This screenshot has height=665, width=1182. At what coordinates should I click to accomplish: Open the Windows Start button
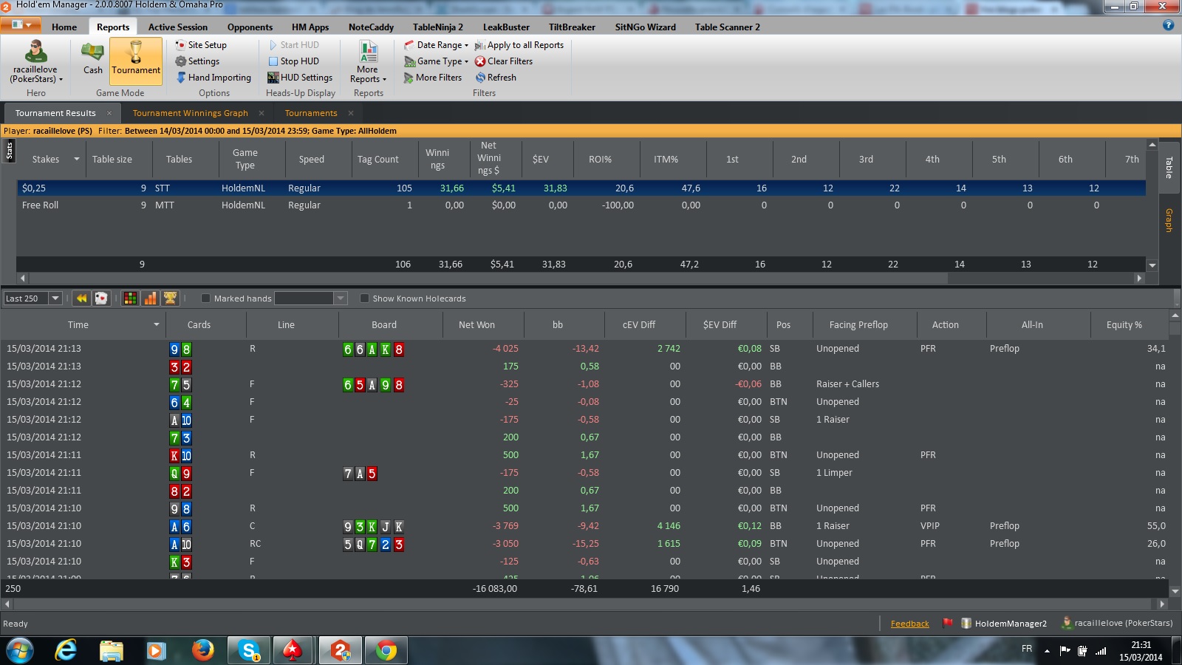tap(20, 650)
